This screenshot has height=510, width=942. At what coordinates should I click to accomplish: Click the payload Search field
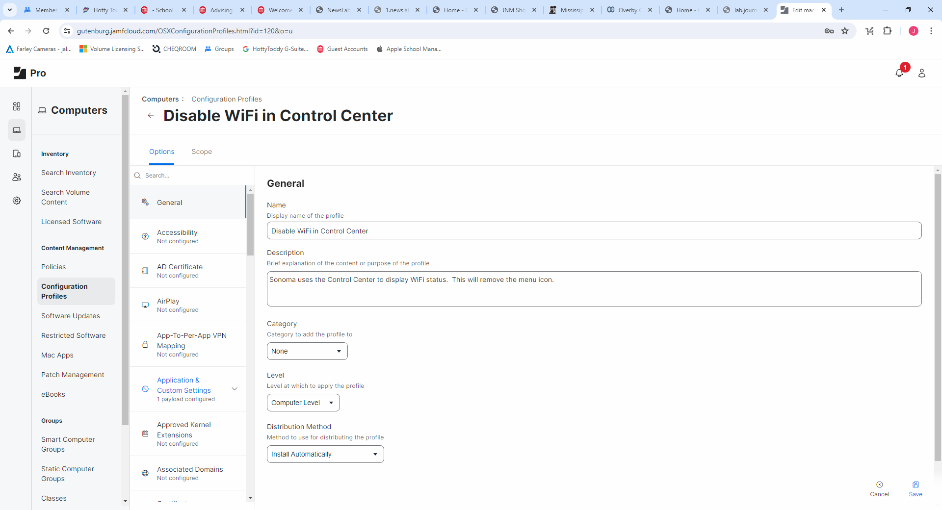pos(192,176)
